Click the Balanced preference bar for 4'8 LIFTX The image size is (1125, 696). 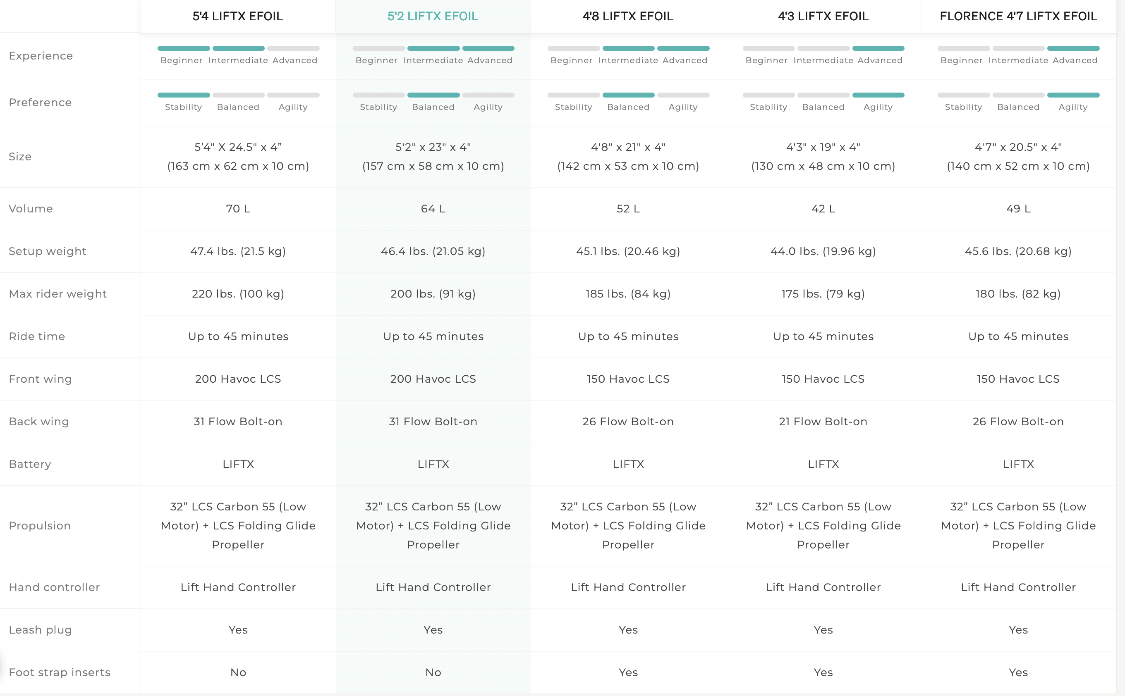click(x=628, y=95)
